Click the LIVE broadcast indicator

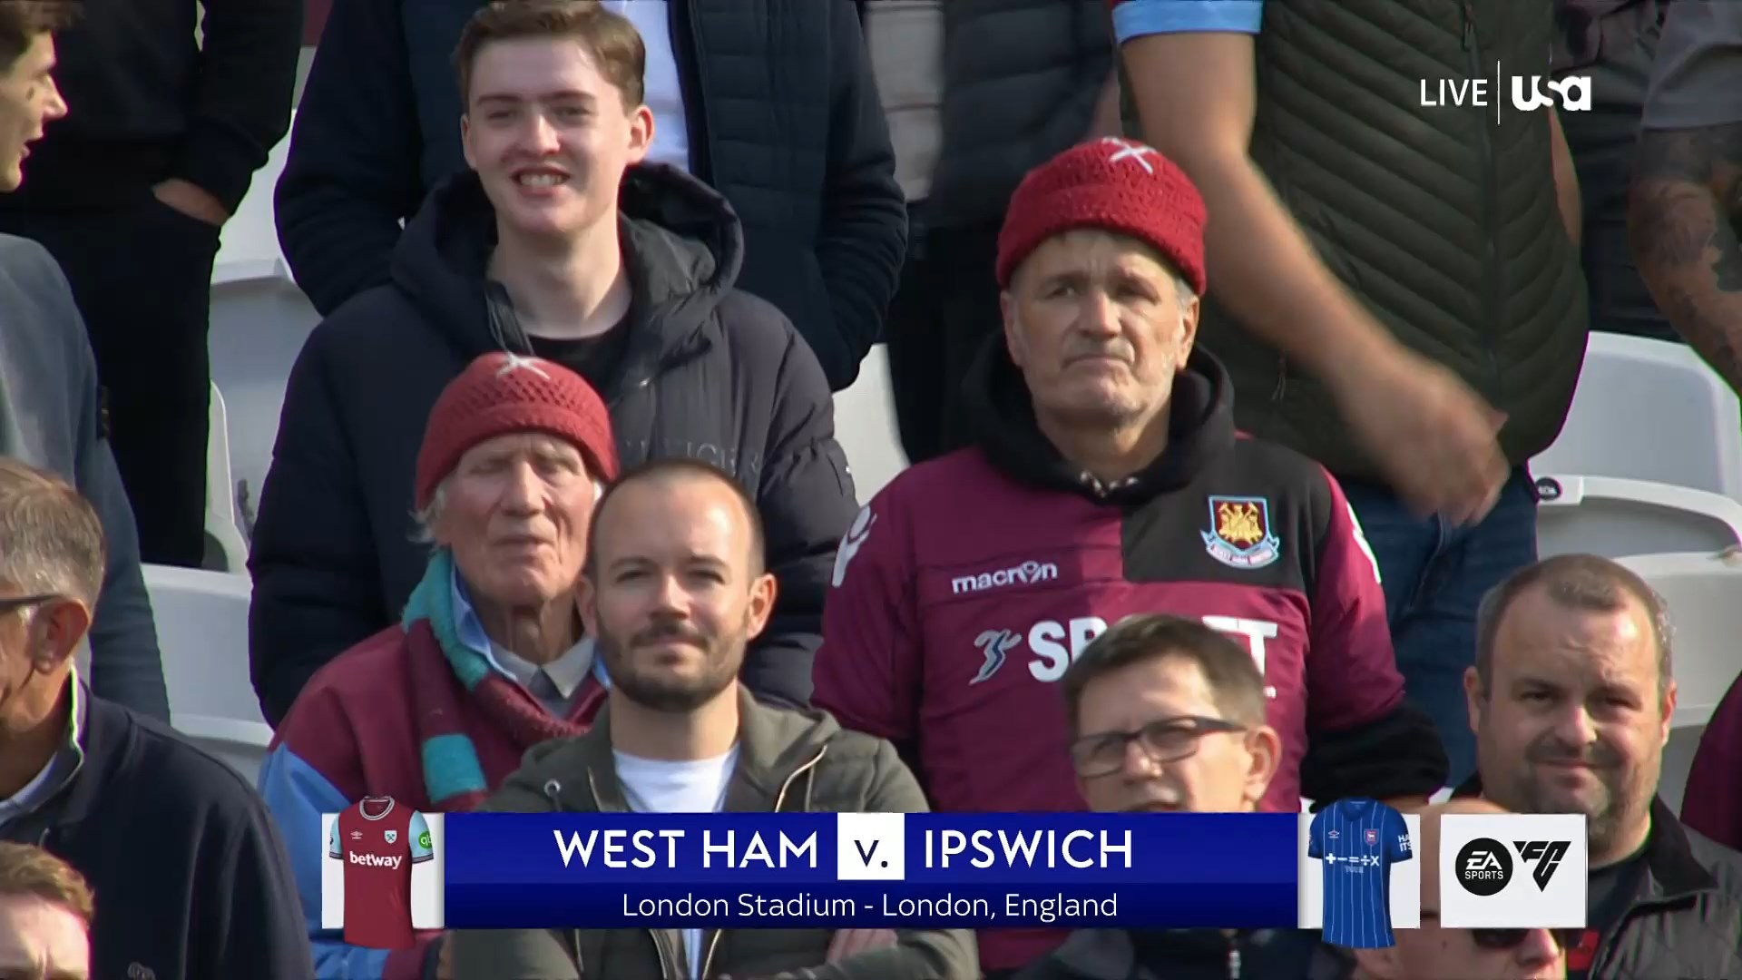pos(1453,93)
